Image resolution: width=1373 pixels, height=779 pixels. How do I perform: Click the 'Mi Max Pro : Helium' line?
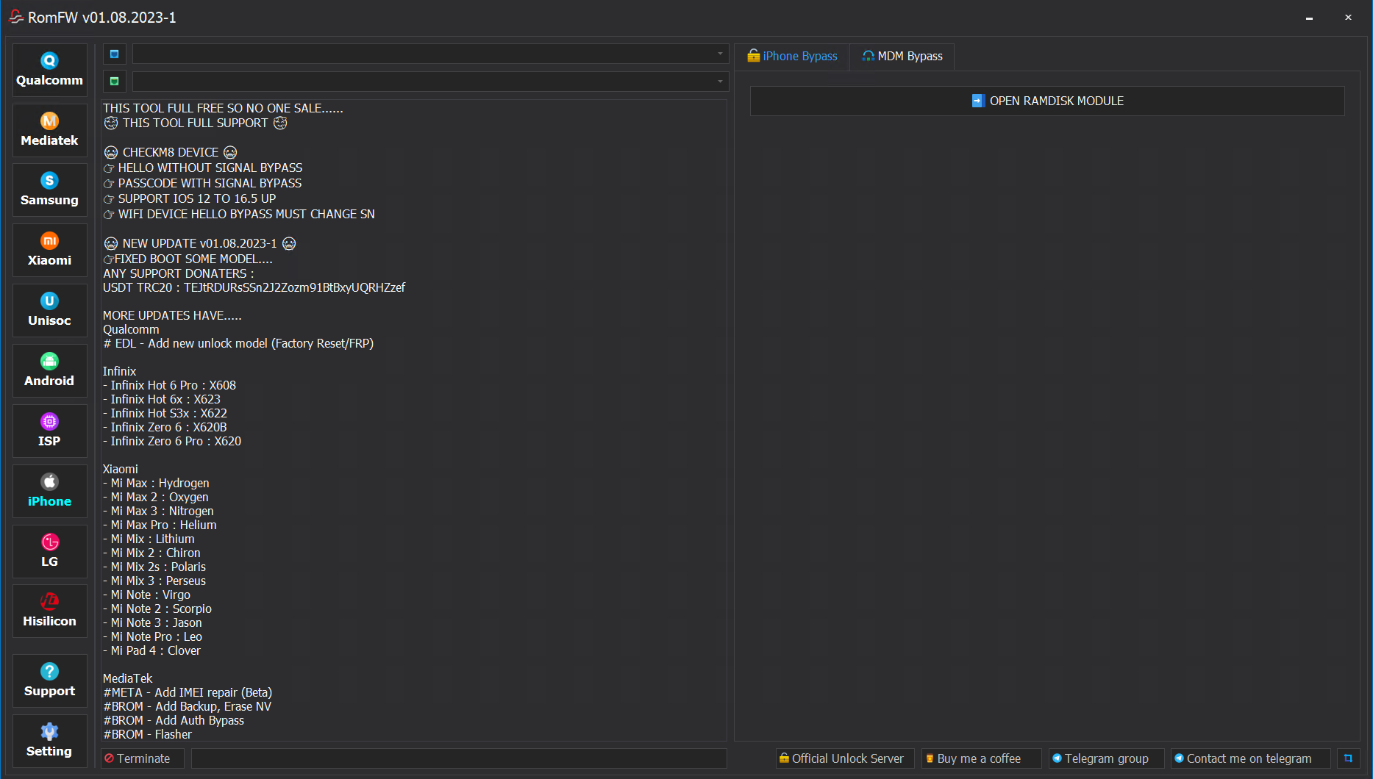(160, 525)
